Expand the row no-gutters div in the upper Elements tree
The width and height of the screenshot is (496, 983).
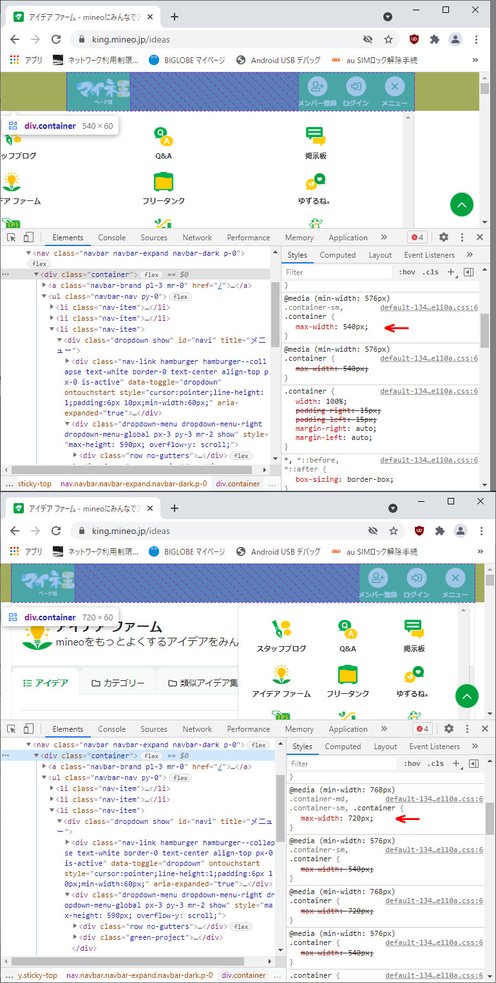(76, 455)
